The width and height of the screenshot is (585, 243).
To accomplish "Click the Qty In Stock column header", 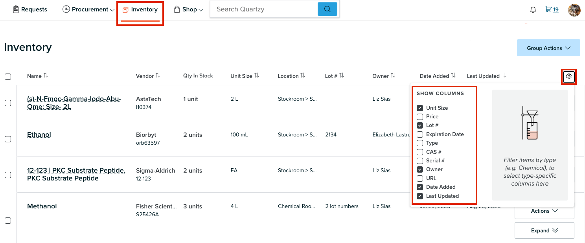I will tap(198, 75).
